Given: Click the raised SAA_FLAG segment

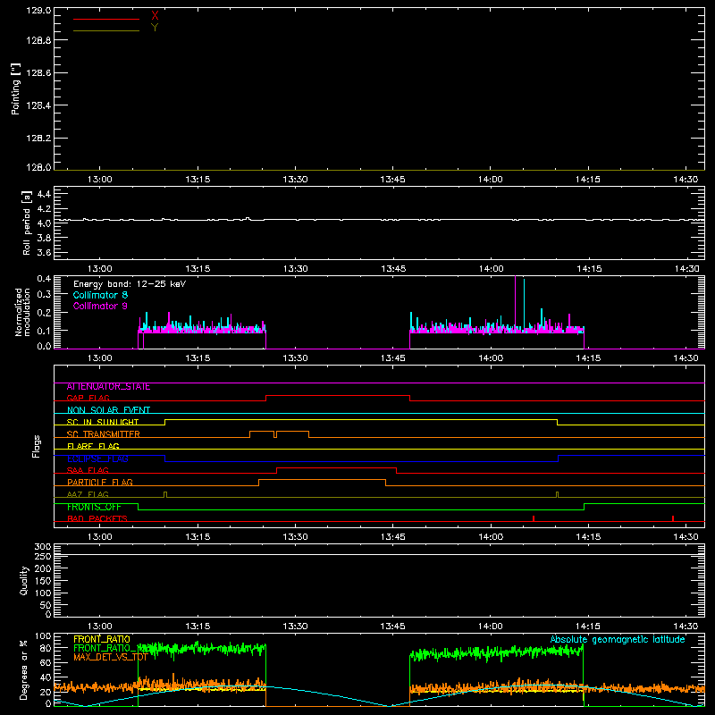Looking at the screenshot, I should (x=337, y=467).
